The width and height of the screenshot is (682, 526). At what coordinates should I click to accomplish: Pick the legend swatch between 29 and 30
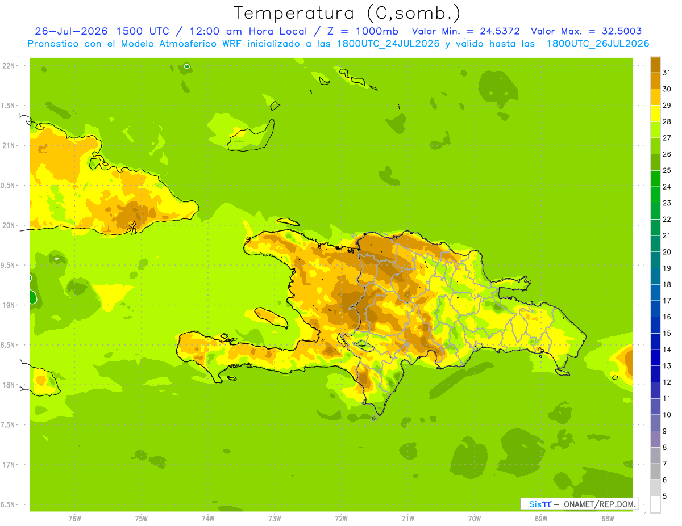click(655, 97)
